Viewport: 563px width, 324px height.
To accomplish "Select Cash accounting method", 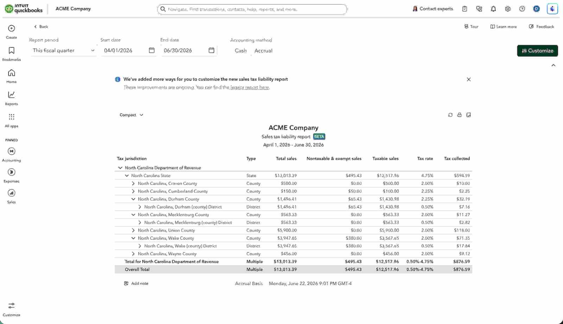I will tap(241, 51).
